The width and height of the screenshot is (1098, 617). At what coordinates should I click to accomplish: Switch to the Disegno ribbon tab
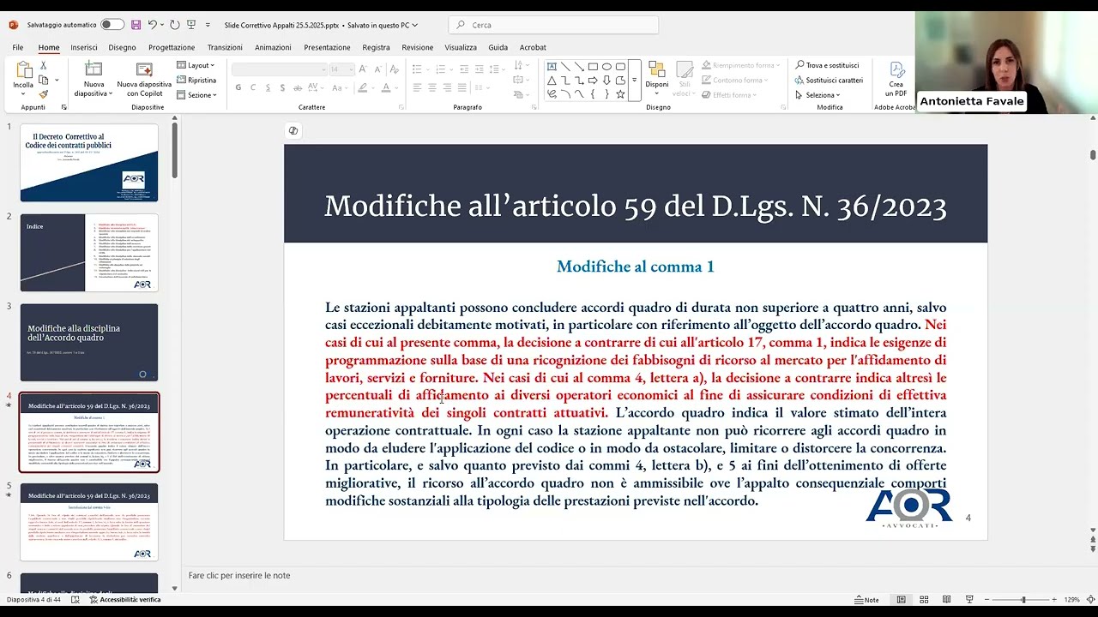click(122, 47)
